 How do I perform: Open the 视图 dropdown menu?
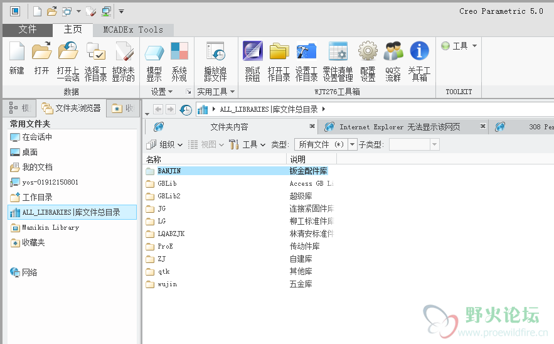click(206, 144)
